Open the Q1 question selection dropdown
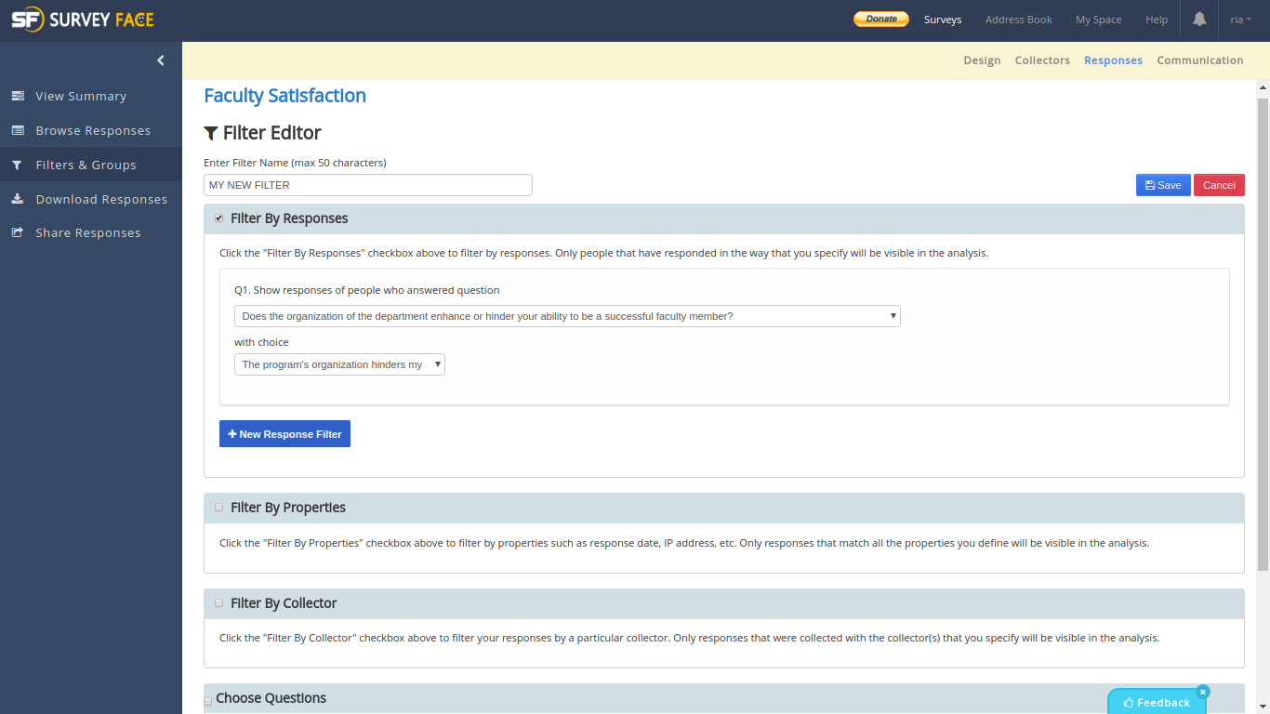 (x=567, y=316)
